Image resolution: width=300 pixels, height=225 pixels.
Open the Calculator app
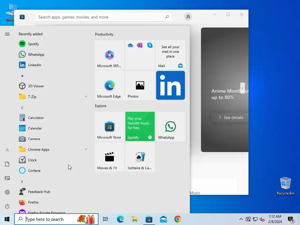click(53, 118)
